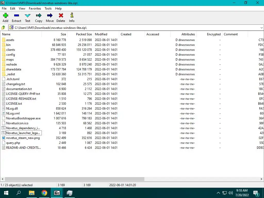Go up one folder level icon
The image size is (264, 198).
pos(3,28)
